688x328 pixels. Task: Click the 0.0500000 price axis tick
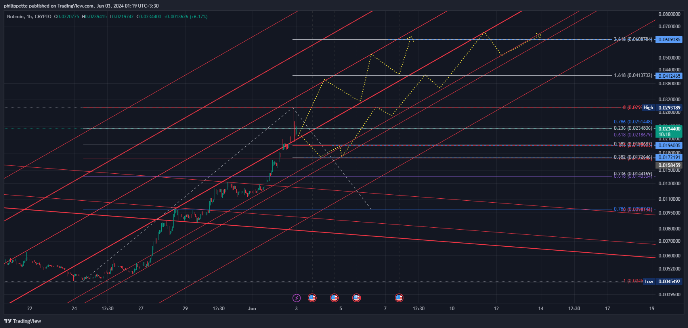[669, 58]
